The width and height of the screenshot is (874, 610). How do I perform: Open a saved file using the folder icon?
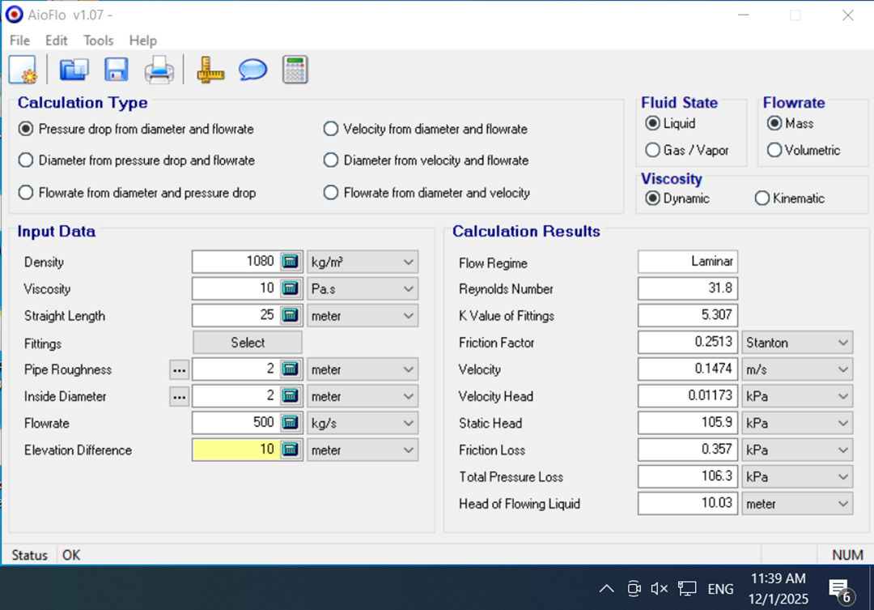(x=74, y=70)
